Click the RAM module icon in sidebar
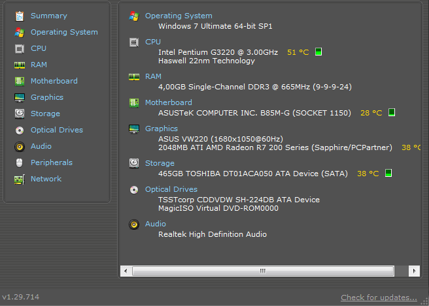 point(19,65)
